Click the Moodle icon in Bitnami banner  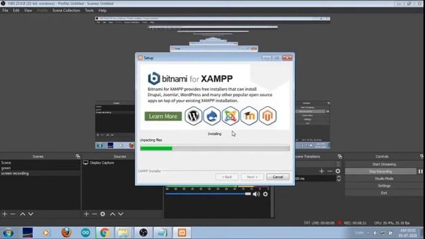point(249,116)
